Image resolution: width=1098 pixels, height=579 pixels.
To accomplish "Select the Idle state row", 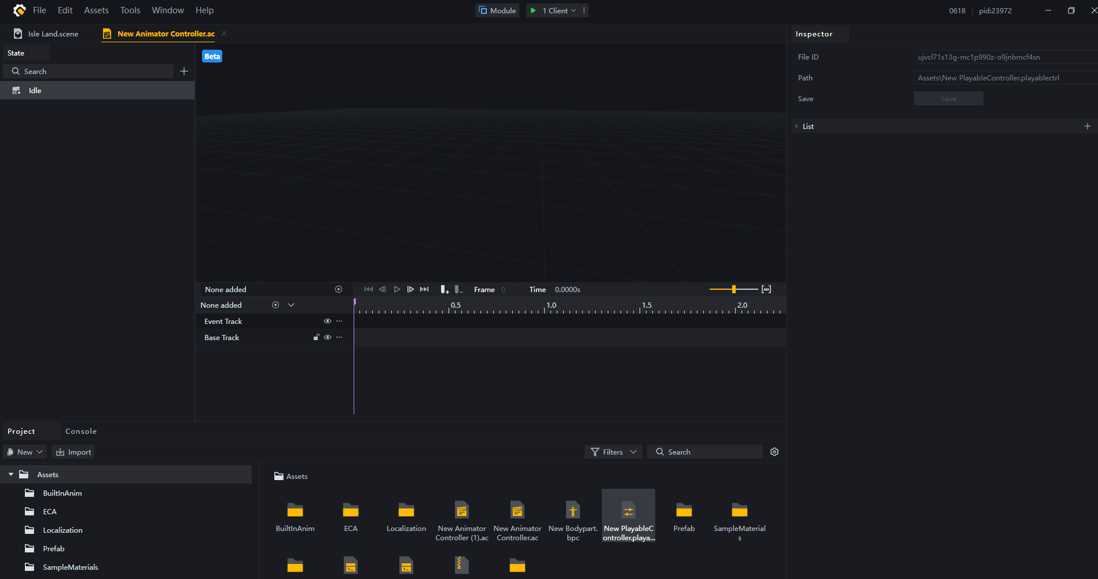I will click(x=97, y=90).
